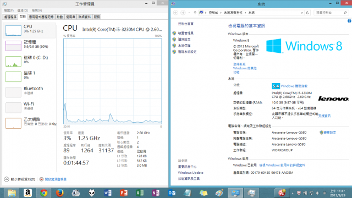Open Google Chrome on the taskbar
This screenshot has width=352, height=198.
[x=44, y=193]
